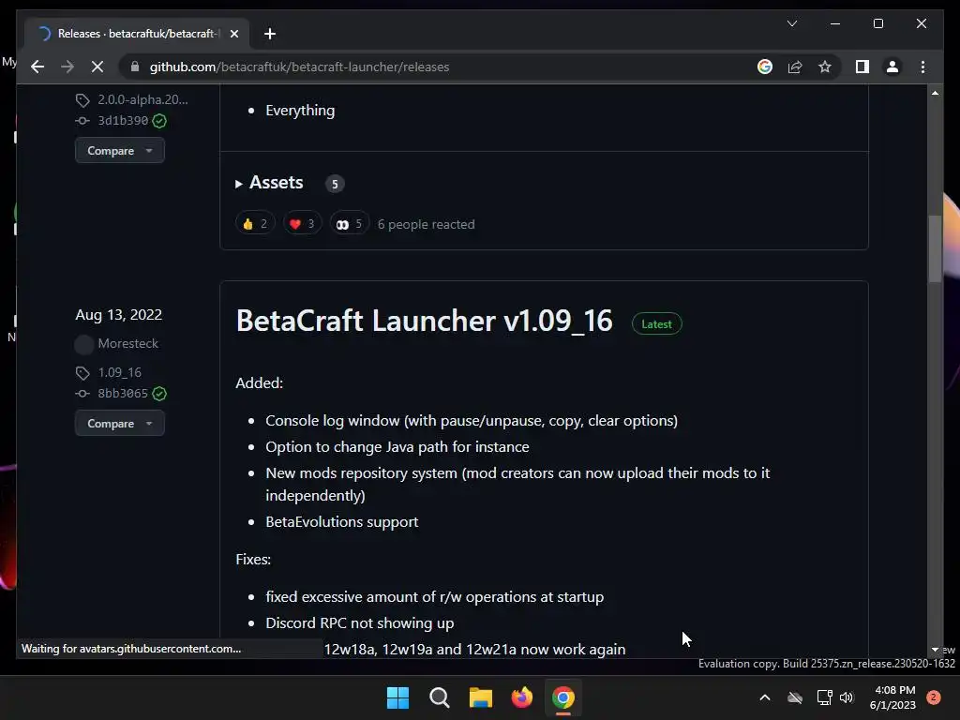This screenshot has width=960, height=720.
Task: Click the 2.0.0-alpha tag link
Action: pos(142,99)
